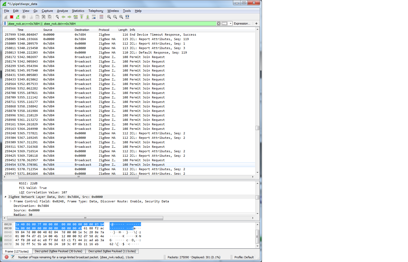This screenshot has width=408, height=262.
Task: Sort packets by the Protocol column
Action: click(108, 30)
